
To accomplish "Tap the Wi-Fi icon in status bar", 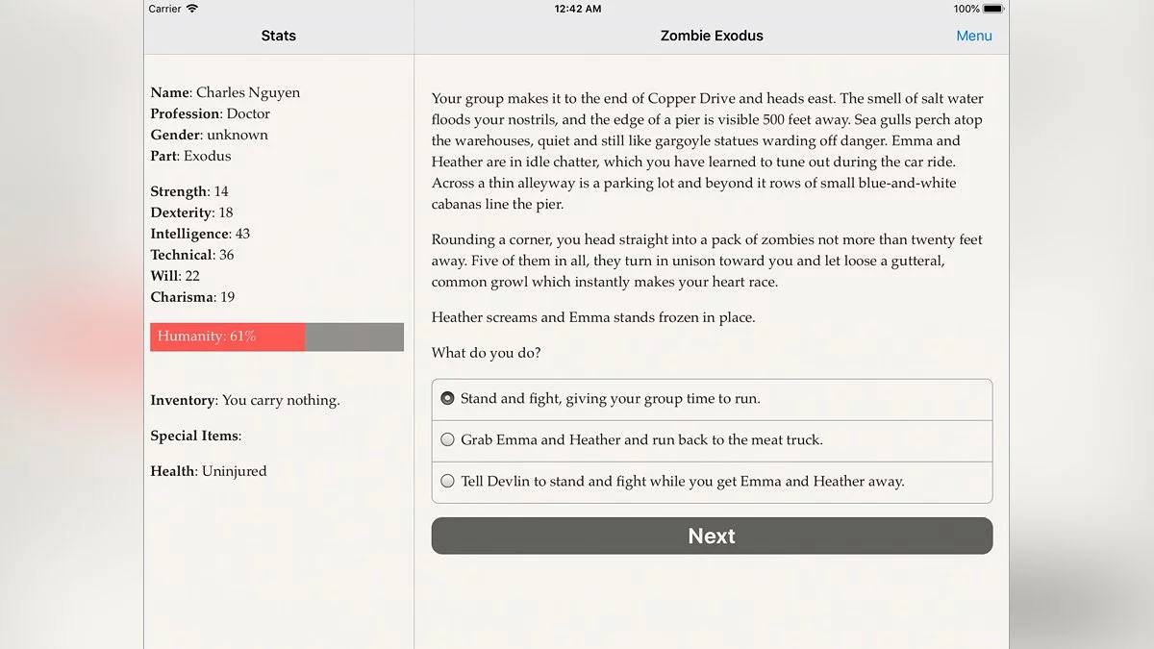I will (192, 9).
